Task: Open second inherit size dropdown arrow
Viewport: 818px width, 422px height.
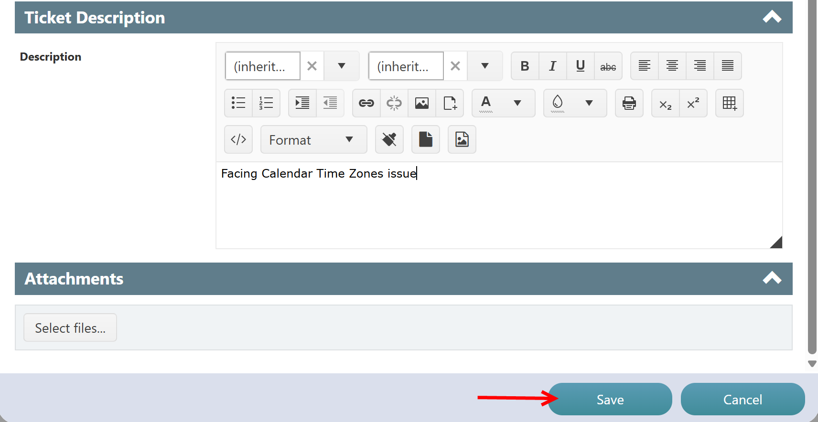Action: click(484, 66)
